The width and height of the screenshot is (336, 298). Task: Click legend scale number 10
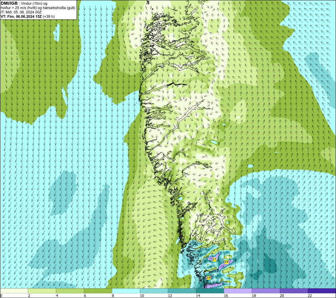(x=142, y=296)
